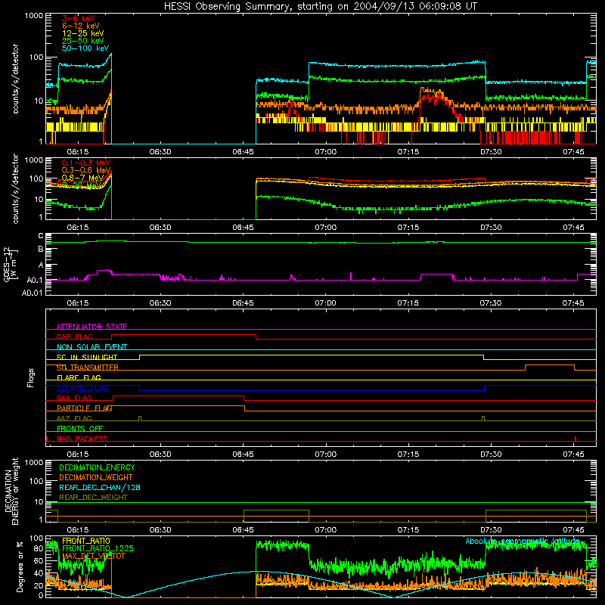The image size is (605, 605).
Task: Click the 06:45 tick under the GOES panel
Action: [243, 303]
